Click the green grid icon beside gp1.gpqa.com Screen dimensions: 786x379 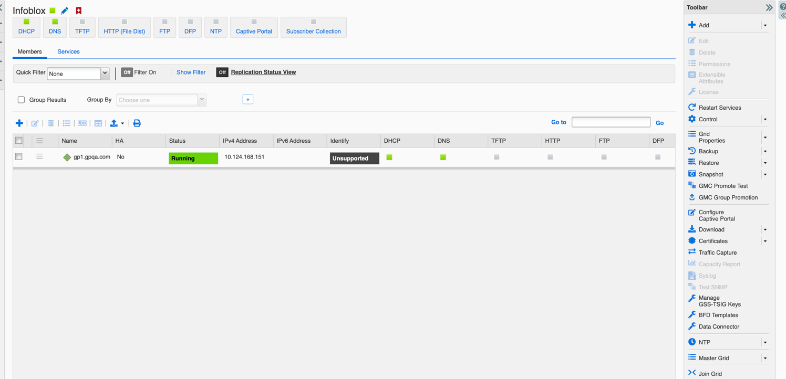point(67,157)
